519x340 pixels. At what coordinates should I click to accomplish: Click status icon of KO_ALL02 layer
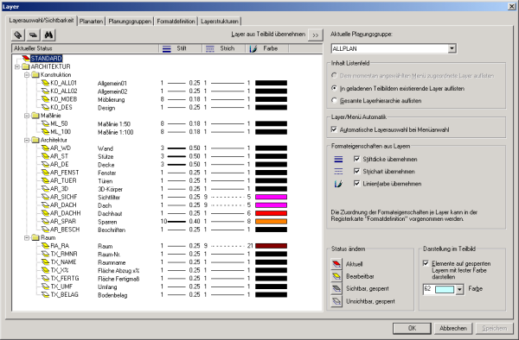click(x=45, y=91)
